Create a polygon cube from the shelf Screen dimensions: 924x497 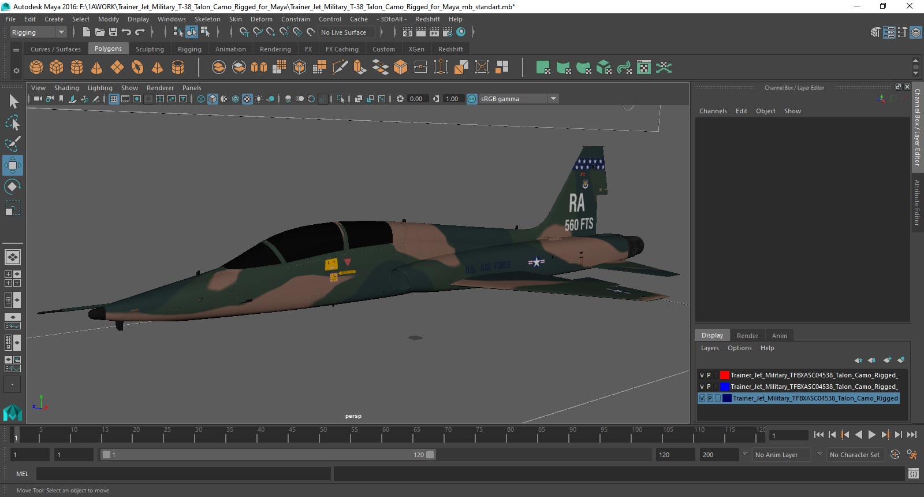[57, 68]
